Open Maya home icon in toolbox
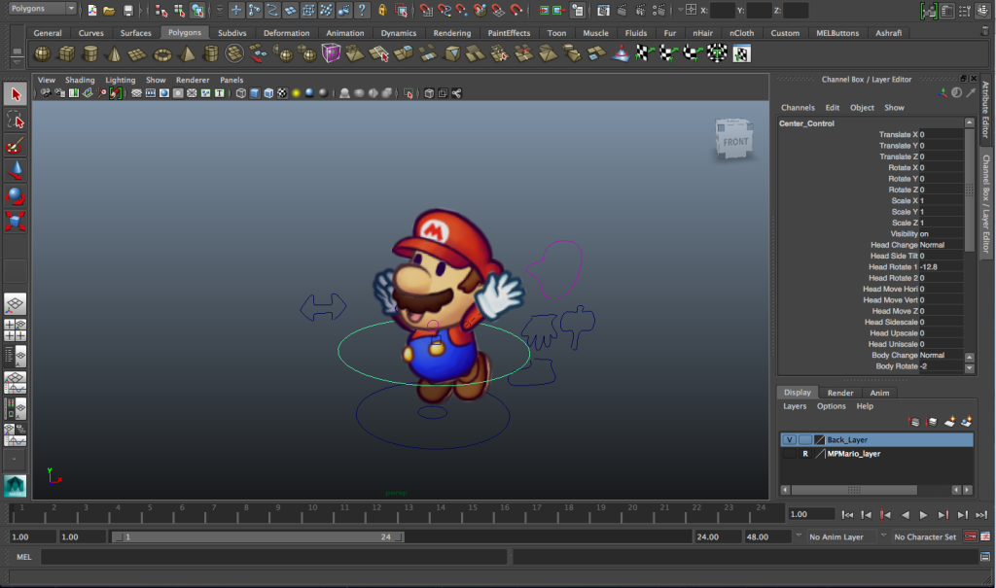Image resolution: width=996 pixels, height=588 pixels. [16, 486]
